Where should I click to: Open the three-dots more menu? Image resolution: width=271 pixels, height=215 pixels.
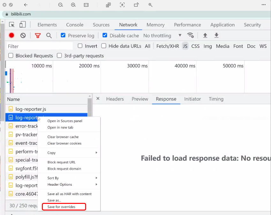[264, 5]
